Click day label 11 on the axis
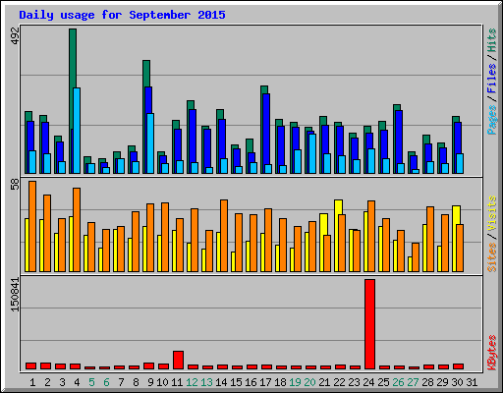Image resolution: width=503 pixels, height=393 pixels. 177,382
